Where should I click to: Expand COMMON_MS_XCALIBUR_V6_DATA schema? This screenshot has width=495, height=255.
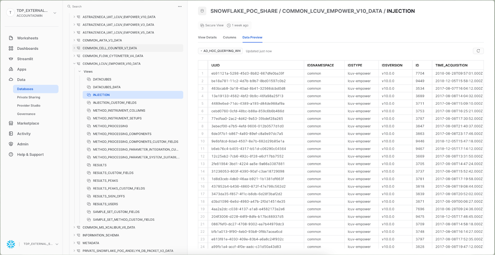[x=74, y=227]
